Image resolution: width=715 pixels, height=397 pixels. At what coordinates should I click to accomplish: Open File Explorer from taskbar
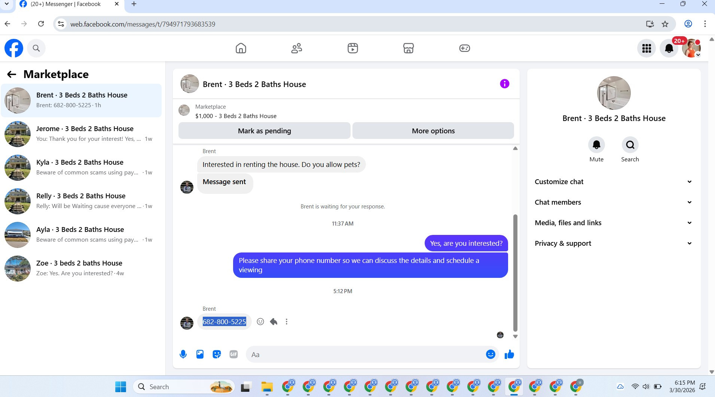(x=267, y=387)
